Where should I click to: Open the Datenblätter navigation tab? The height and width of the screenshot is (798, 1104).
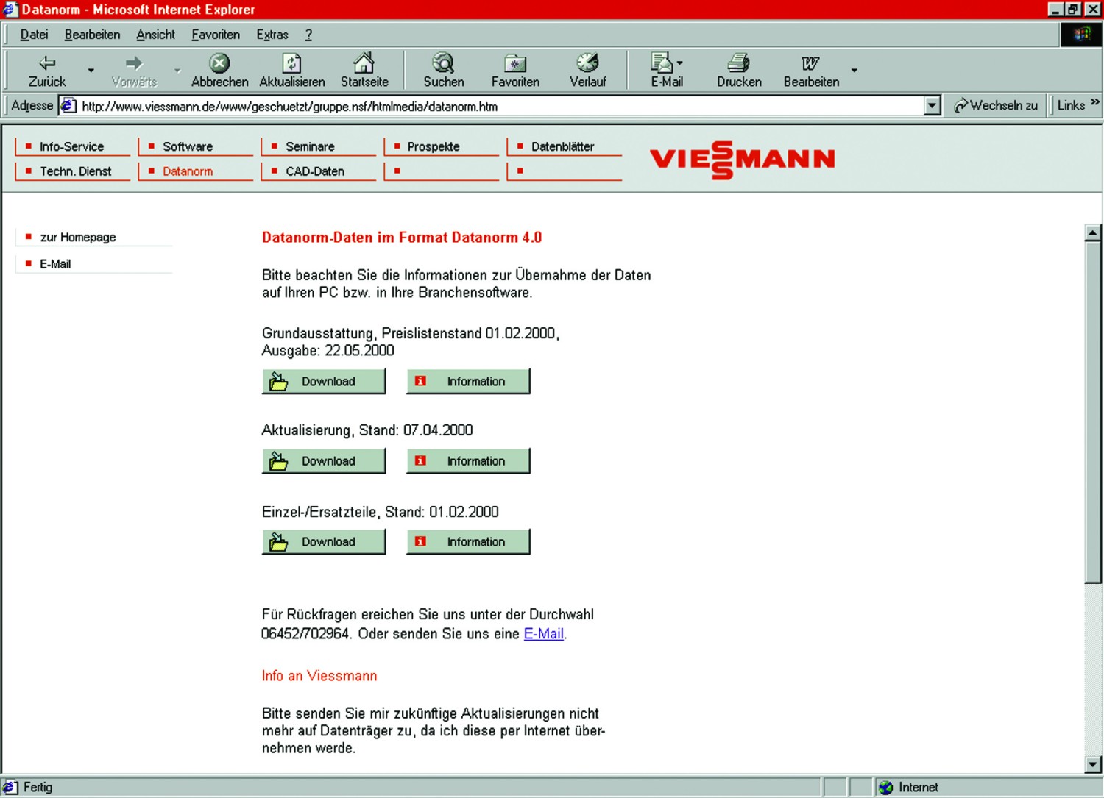(564, 146)
